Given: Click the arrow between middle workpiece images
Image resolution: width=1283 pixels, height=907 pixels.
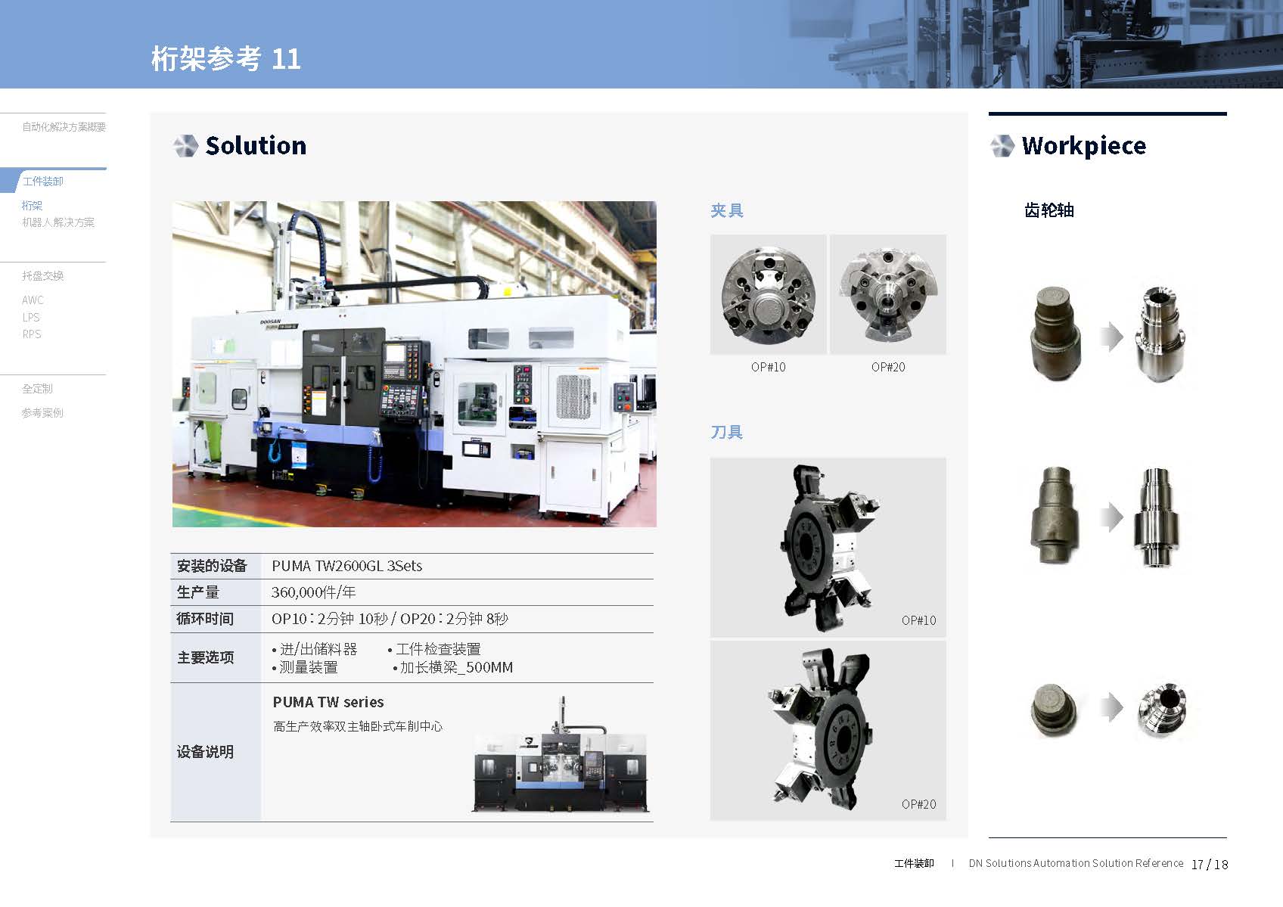Looking at the screenshot, I should (x=1111, y=517).
